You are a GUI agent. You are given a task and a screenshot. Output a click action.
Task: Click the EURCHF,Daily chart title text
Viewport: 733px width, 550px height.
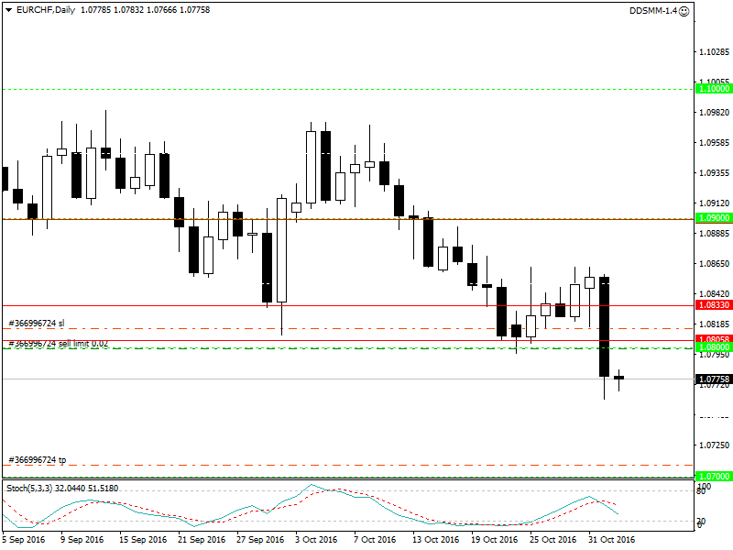click(x=46, y=10)
